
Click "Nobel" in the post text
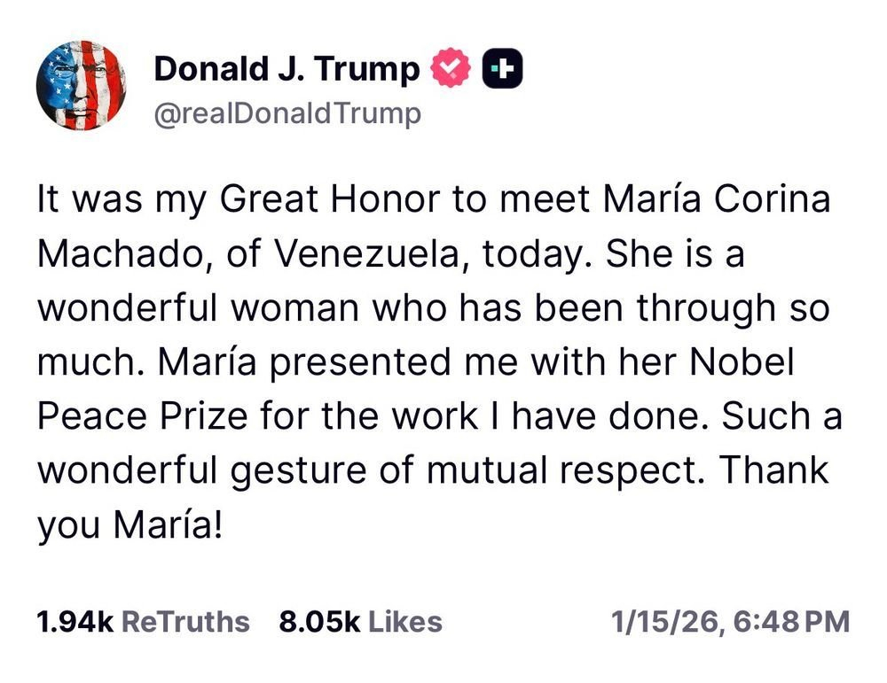coord(742,361)
